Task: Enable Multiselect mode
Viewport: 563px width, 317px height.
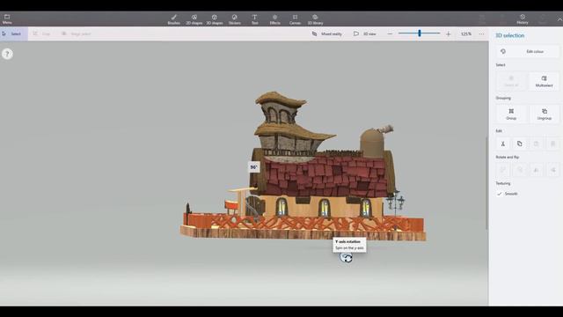Action: coord(544,81)
